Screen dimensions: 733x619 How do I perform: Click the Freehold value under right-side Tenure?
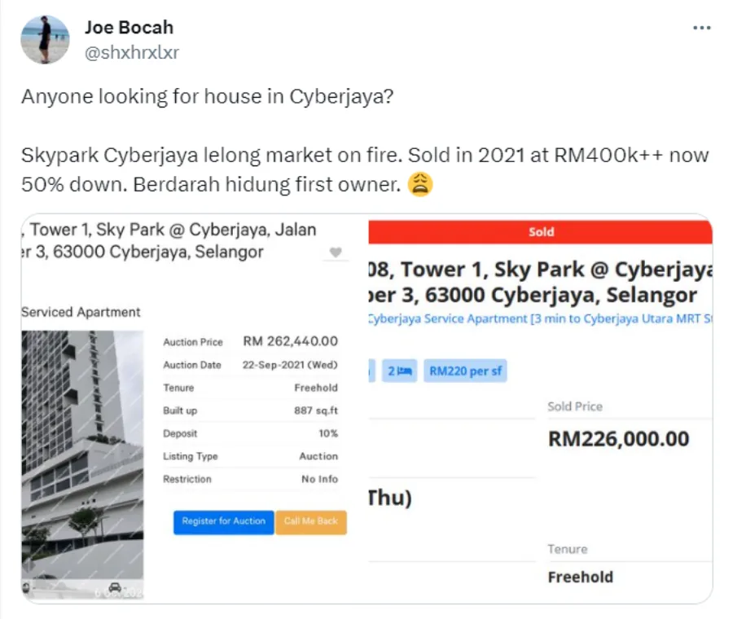[x=580, y=577]
